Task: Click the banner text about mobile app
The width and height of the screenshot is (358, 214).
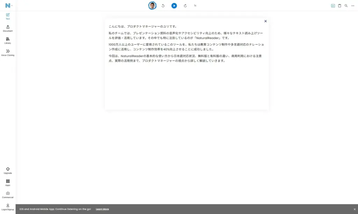Action: [55, 209]
